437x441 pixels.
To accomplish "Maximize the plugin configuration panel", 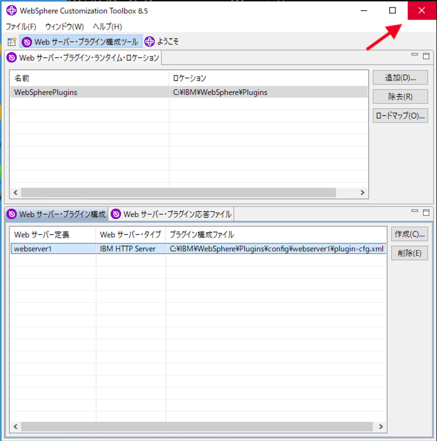I will (x=426, y=213).
